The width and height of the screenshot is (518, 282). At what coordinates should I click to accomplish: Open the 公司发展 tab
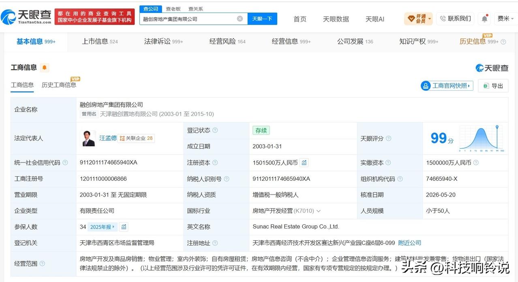pos(355,41)
